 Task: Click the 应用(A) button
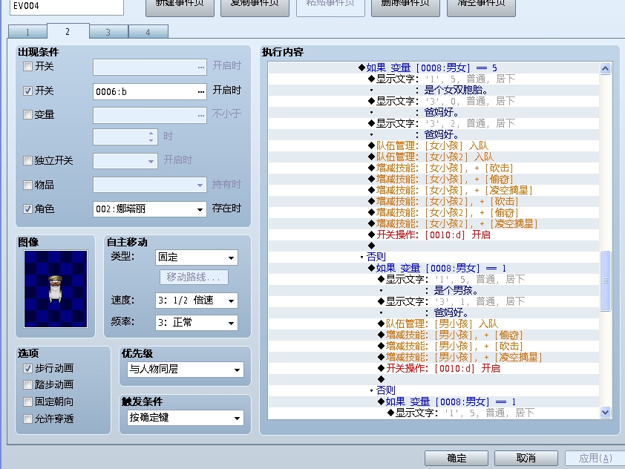[x=595, y=459]
